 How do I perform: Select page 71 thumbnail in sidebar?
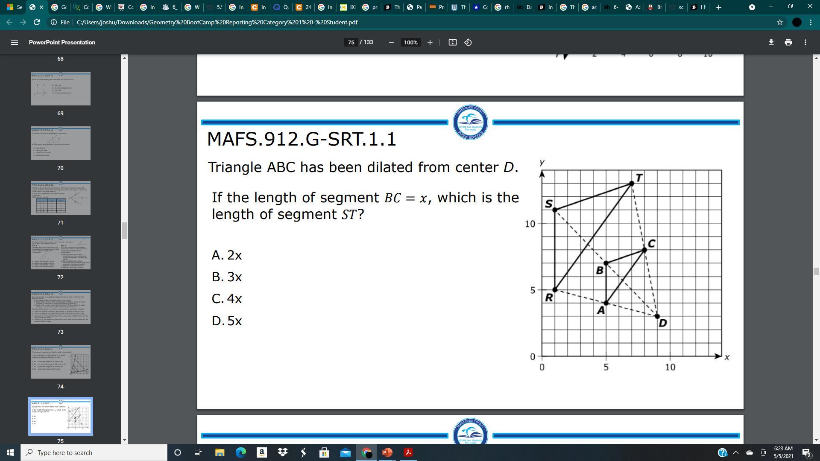click(60, 198)
